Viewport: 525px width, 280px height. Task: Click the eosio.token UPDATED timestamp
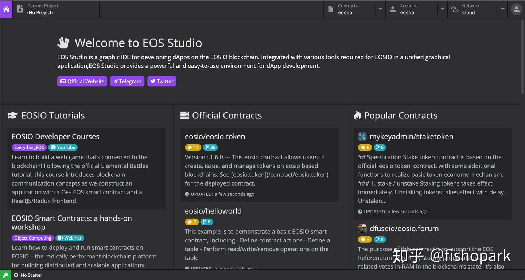point(219,194)
